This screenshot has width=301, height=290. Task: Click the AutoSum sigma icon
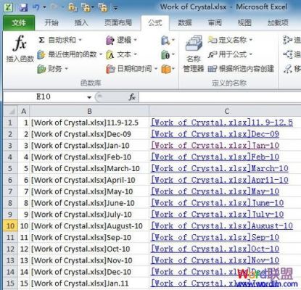tap(41, 40)
